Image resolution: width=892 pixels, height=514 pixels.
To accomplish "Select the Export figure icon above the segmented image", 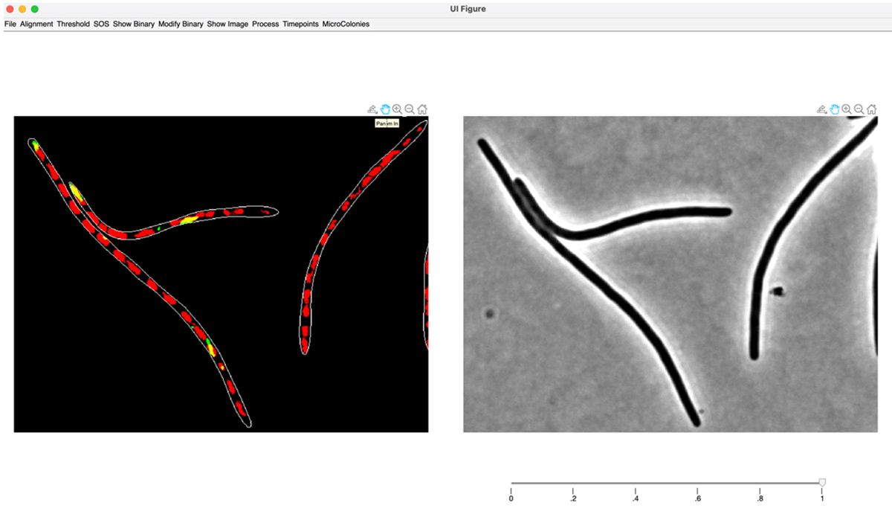I will click(x=372, y=109).
